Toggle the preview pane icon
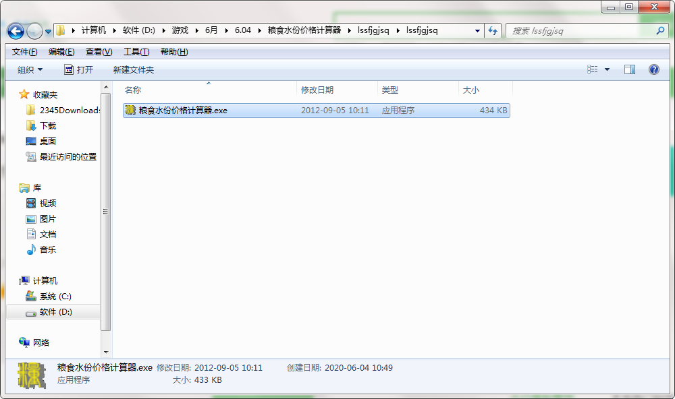This screenshot has width=675, height=399. (629, 69)
